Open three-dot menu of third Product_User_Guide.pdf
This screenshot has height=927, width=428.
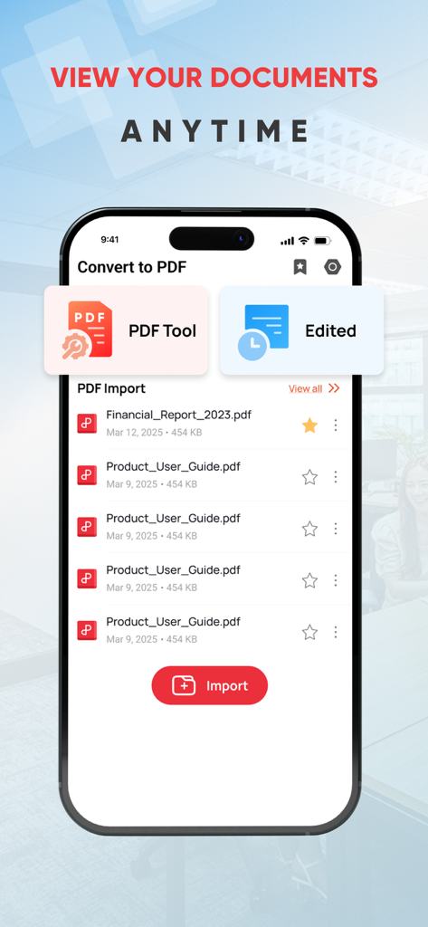[x=335, y=580]
